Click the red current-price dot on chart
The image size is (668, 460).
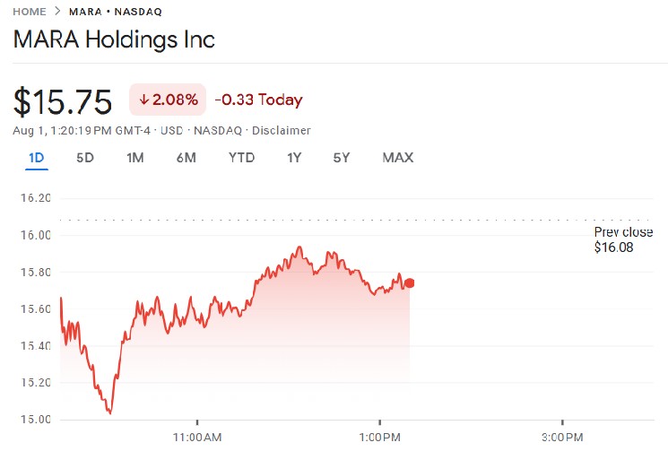pos(410,283)
